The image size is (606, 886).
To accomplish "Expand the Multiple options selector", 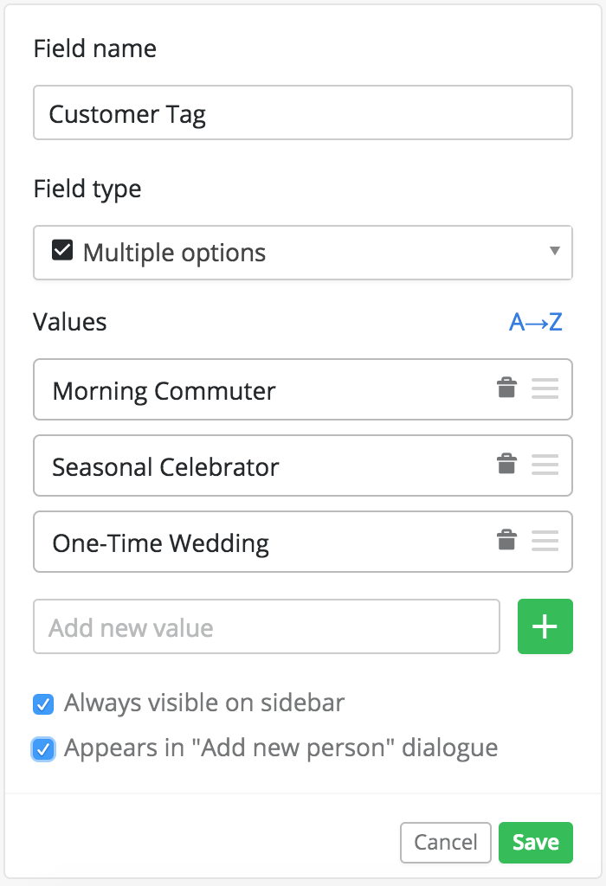I will (x=303, y=253).
